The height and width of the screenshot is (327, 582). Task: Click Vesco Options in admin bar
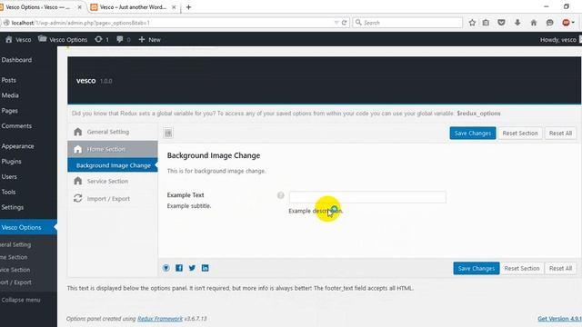pyautogui.click(x=63, y=39)
